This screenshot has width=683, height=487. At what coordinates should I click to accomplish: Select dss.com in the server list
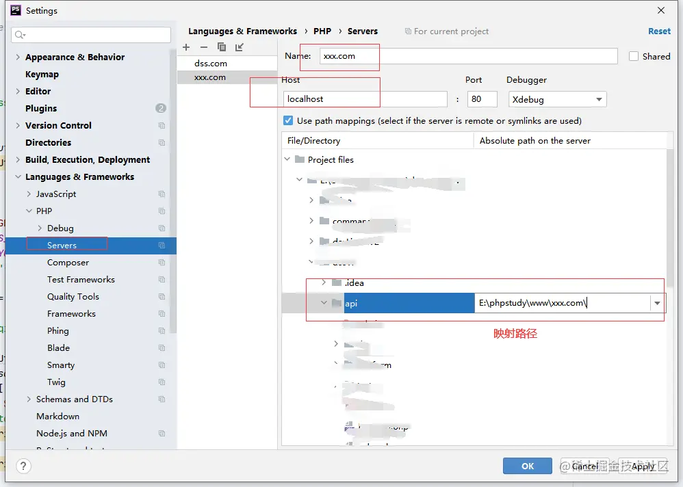[x=211, y=64]
